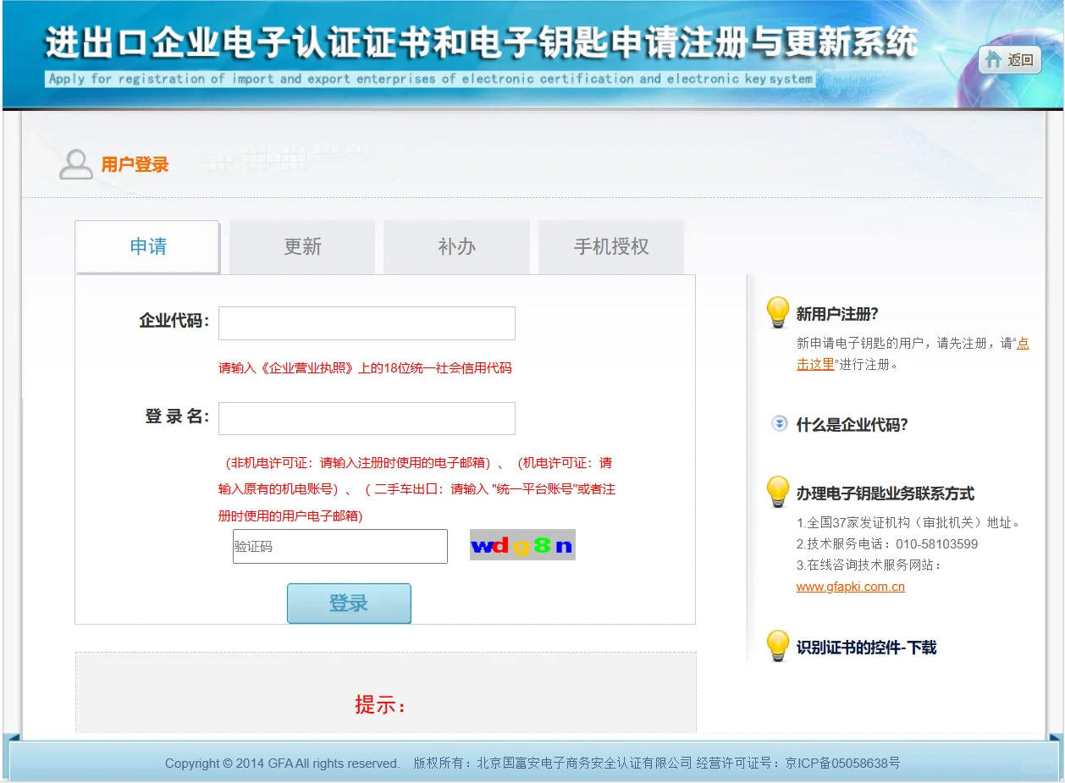Click the 登录 button
The height and width of the screenshot is (783, 1065).
(349, 604)
